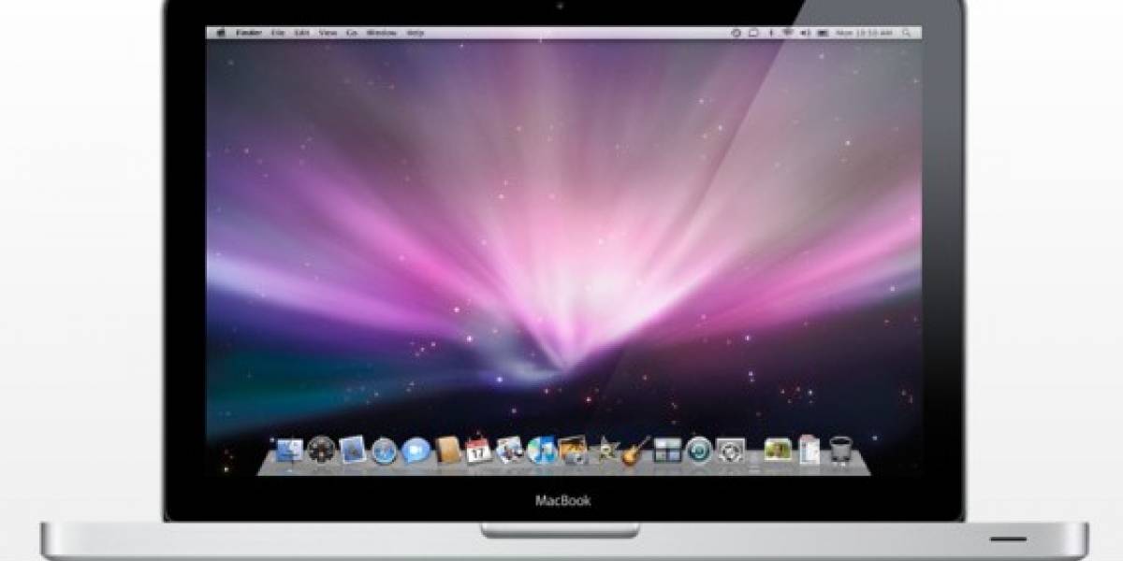
Task: Launch Safari compass icon in Dock
Action: point(384,451)
